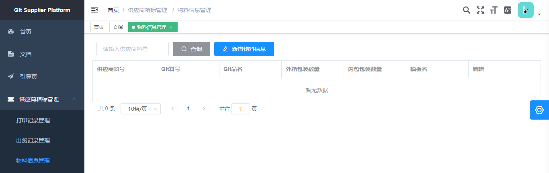
Task: Click the next page arrow in pagination
Action: [204, 109]
